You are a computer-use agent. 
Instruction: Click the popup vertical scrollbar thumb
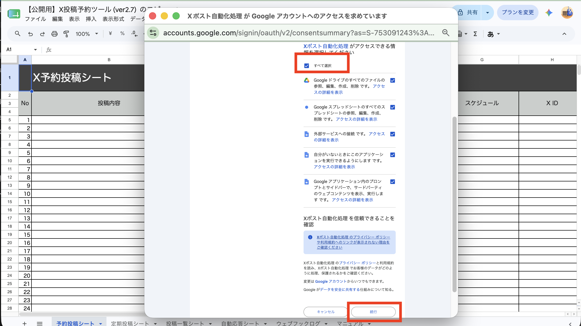pyautogui.click(x=454, y=204)
